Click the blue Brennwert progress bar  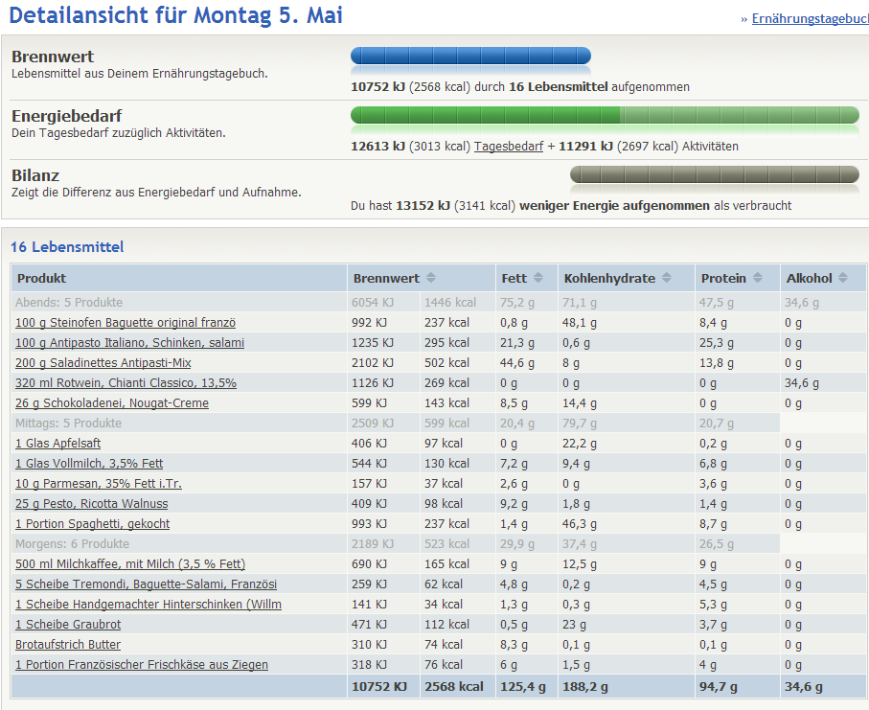470,57
